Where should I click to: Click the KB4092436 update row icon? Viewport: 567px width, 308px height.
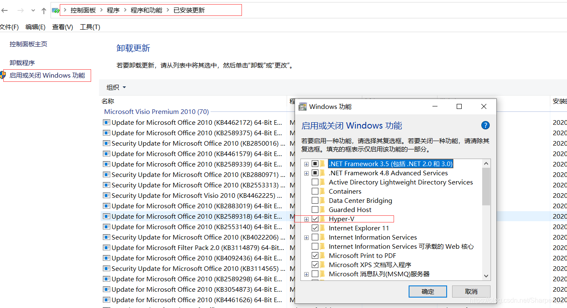107,258
